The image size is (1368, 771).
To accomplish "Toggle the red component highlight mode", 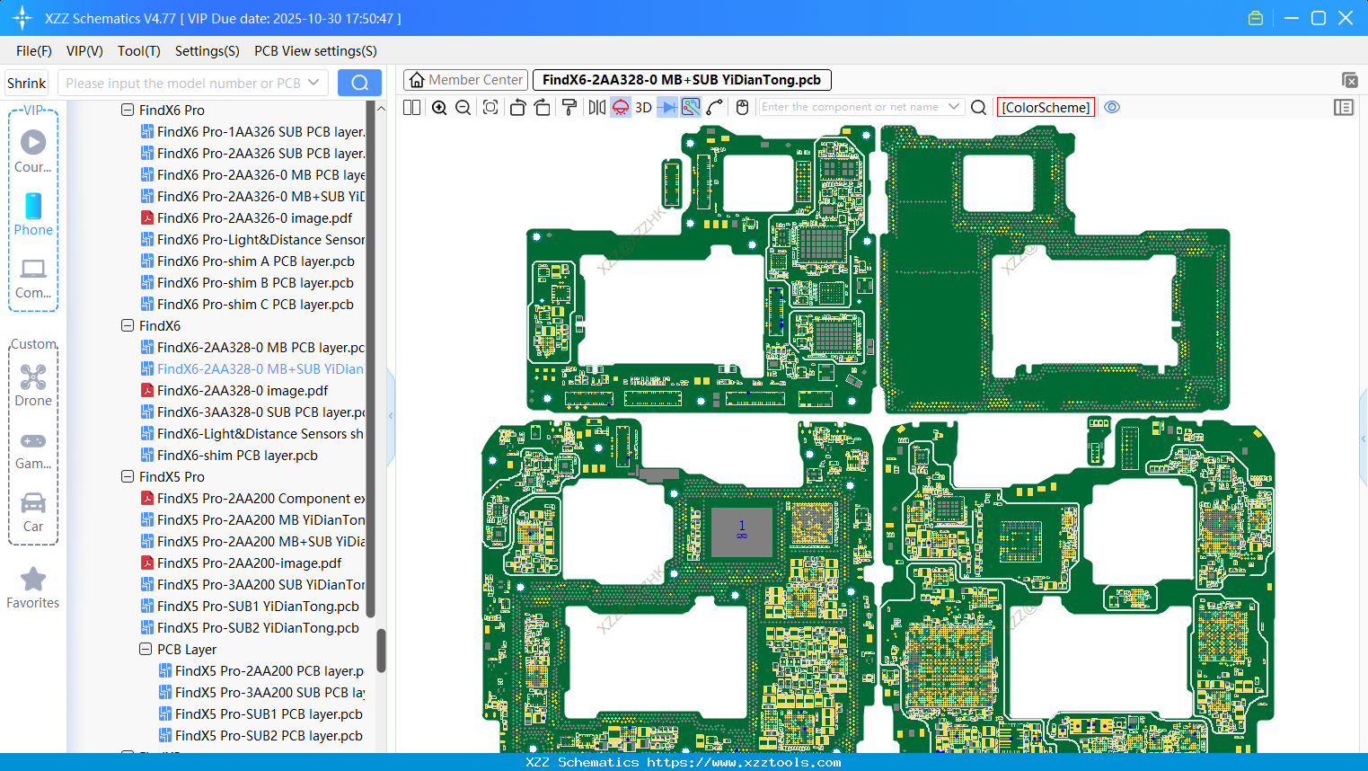I will point(620,107).
